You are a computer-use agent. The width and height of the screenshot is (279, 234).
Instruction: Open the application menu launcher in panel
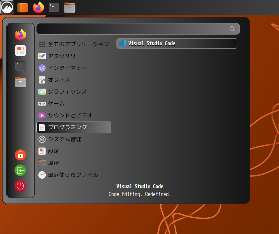[7, 7]
